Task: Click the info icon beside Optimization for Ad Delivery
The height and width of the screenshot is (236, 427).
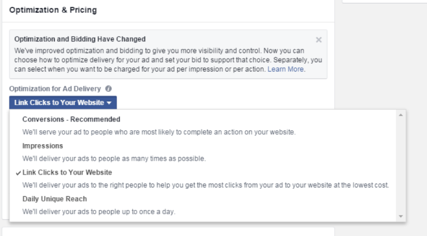Action: point(108,89)
